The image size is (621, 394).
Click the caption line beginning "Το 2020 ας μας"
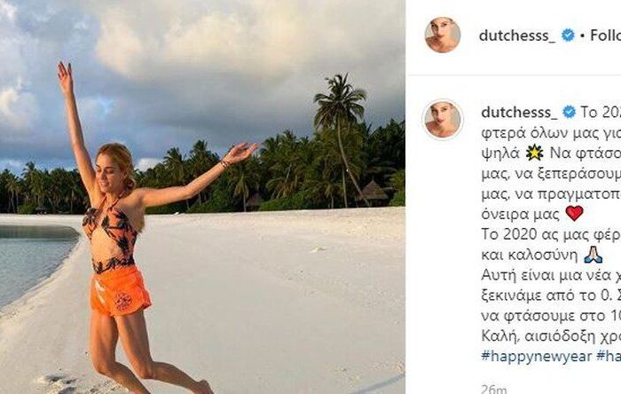click(x=551, y=234)
